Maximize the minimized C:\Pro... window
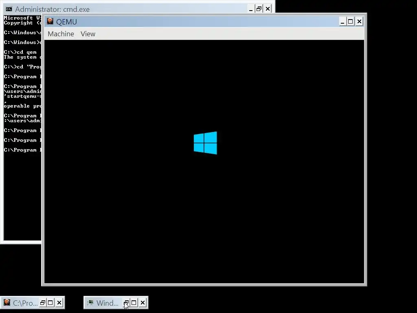The width and height of the screenshot is (417, 313). pyautogui.click(x=50, y=303)
